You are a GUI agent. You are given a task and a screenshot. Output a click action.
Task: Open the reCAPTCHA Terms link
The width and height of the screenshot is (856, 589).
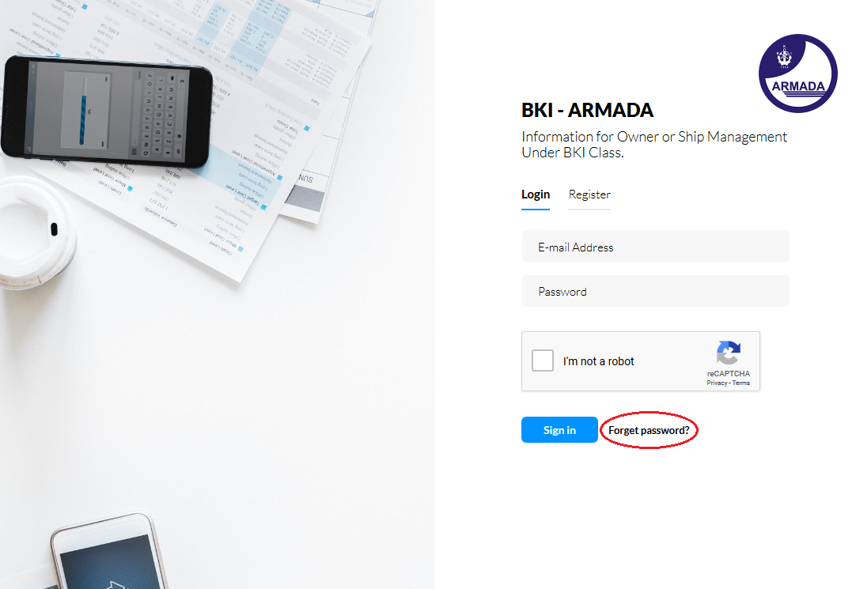pyautogui.click(x=740, y=383)
